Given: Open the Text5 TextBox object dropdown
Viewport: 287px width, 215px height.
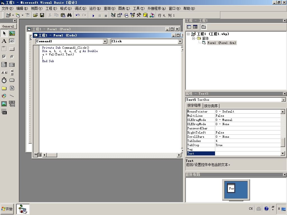Looking at the screenshot, I should click(283, 100).
